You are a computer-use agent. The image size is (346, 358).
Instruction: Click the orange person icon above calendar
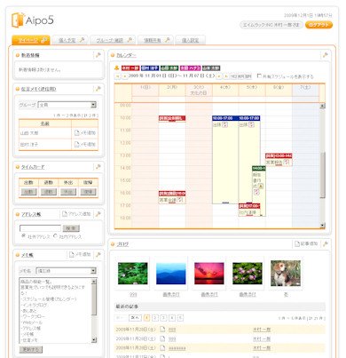(116, 68)
